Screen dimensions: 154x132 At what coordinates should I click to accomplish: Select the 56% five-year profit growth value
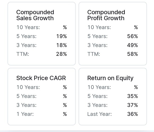132,36
